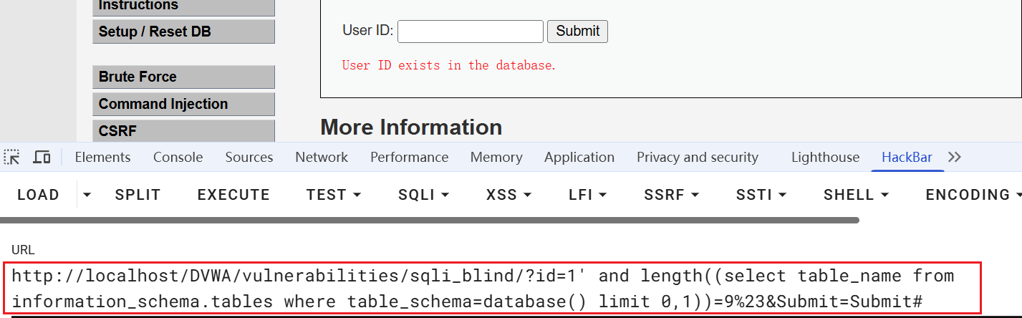Expand the SQLI payload menu
Screen dimensions: 1022x318
[x=424, y=195]
